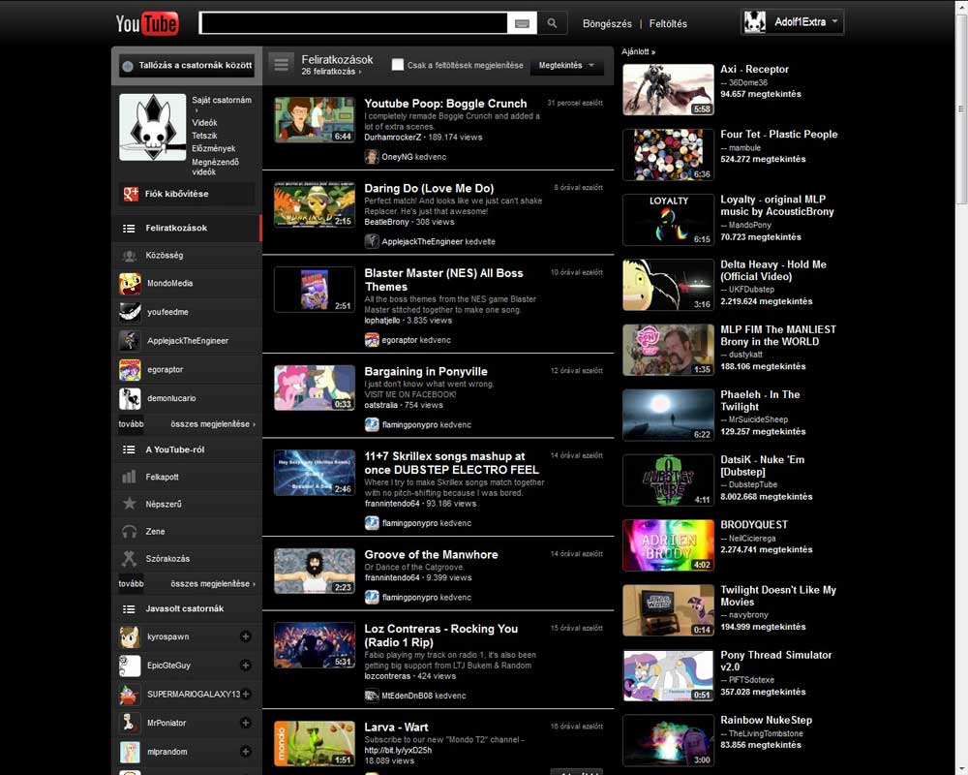Open Megnézendő videók link
This screenshot has height=775, width=968.
(x=215, y=167)
